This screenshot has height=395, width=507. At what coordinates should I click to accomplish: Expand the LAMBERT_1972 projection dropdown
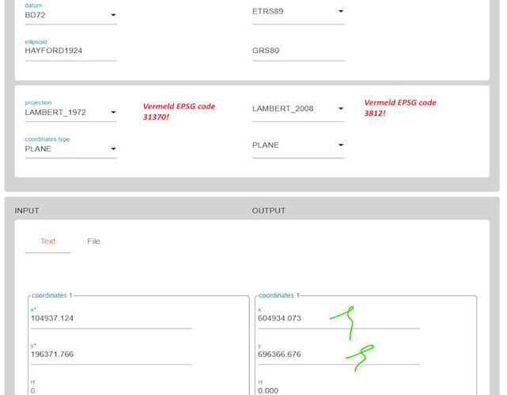click(70, 112)
